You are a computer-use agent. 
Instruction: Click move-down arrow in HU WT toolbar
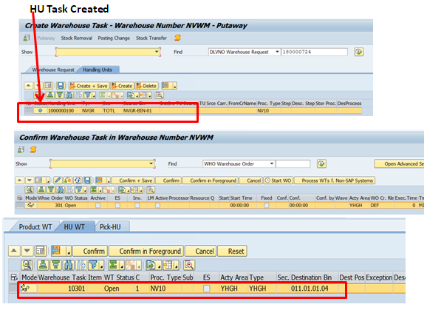click(x=27, y=251)
